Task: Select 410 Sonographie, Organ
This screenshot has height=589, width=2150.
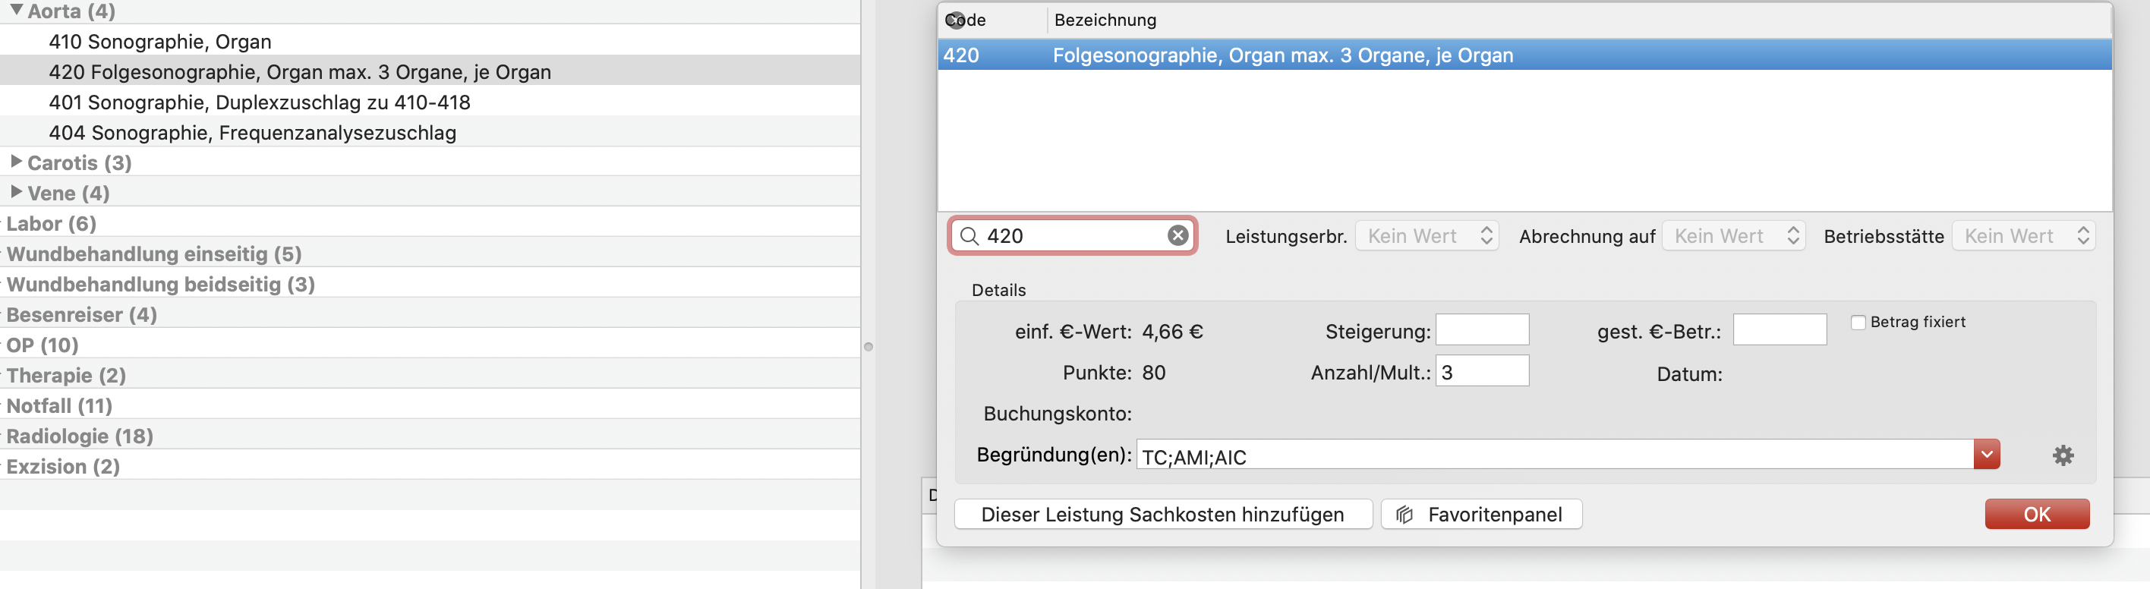Action: click(159, 42)
